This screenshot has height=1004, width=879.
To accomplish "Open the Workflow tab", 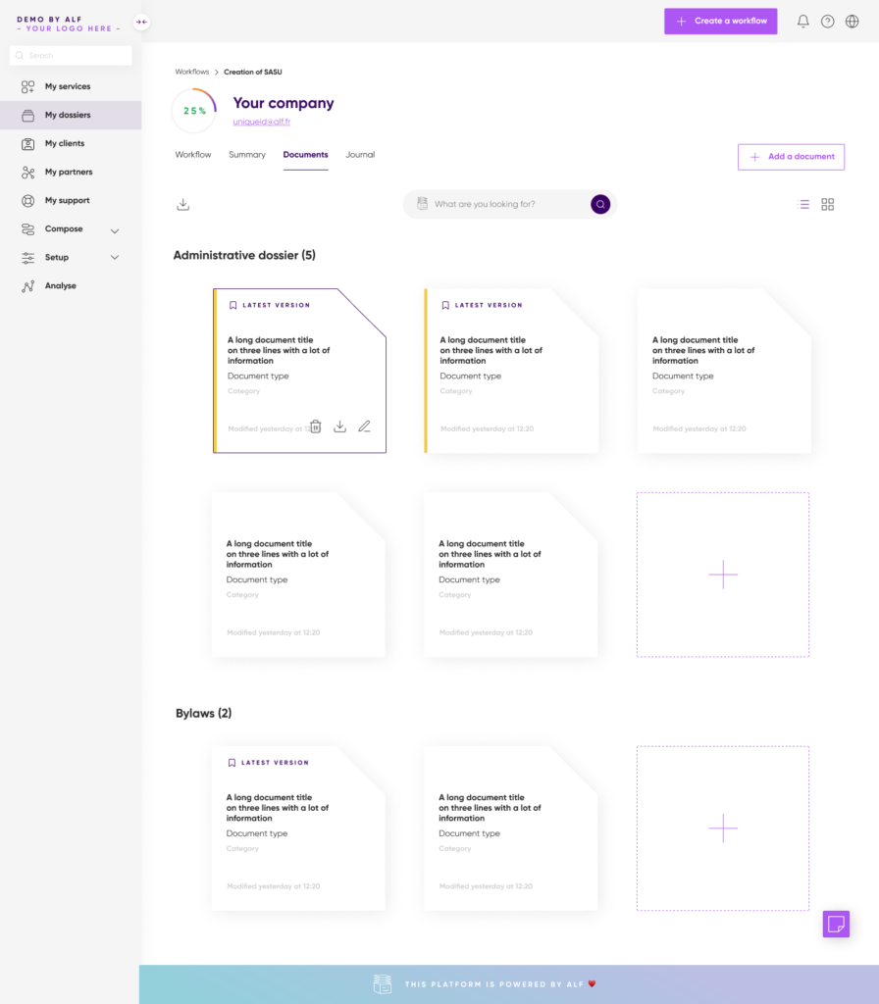I will pos(193,155).
